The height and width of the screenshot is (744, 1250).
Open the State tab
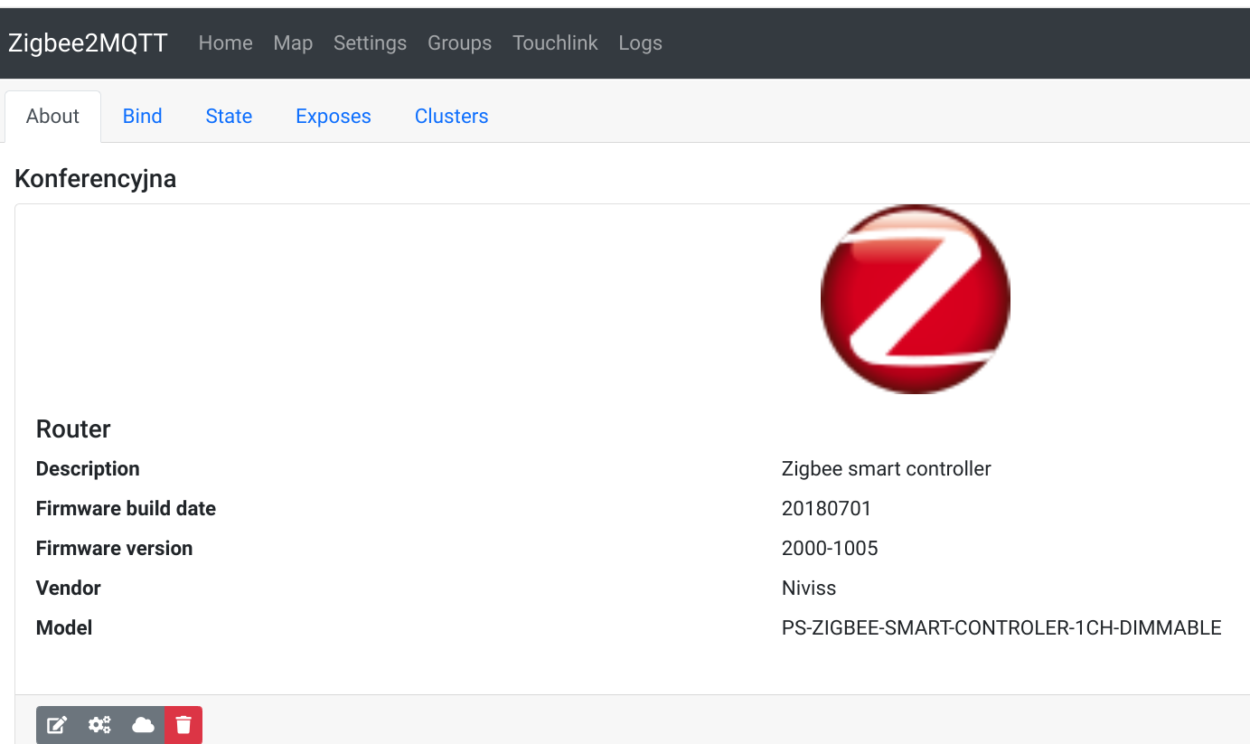click(x=229, y=116)
